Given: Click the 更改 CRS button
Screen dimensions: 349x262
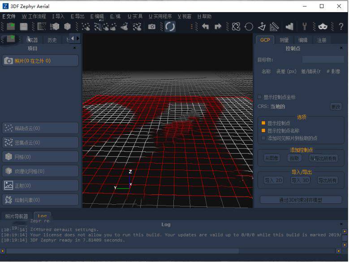Looking at the screenshot, I should [x=336, y=107].
